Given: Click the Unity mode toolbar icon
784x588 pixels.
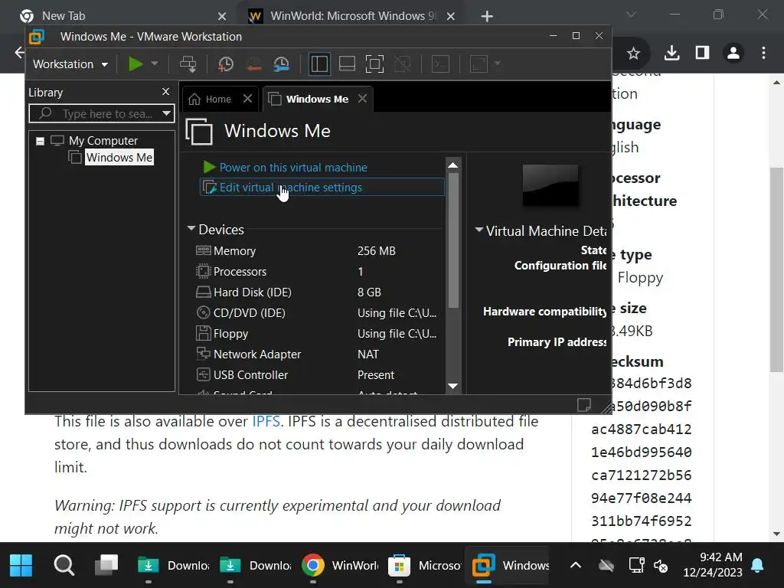Looking at the screenshot, I should pyautogui.click(x=403, y=64).
